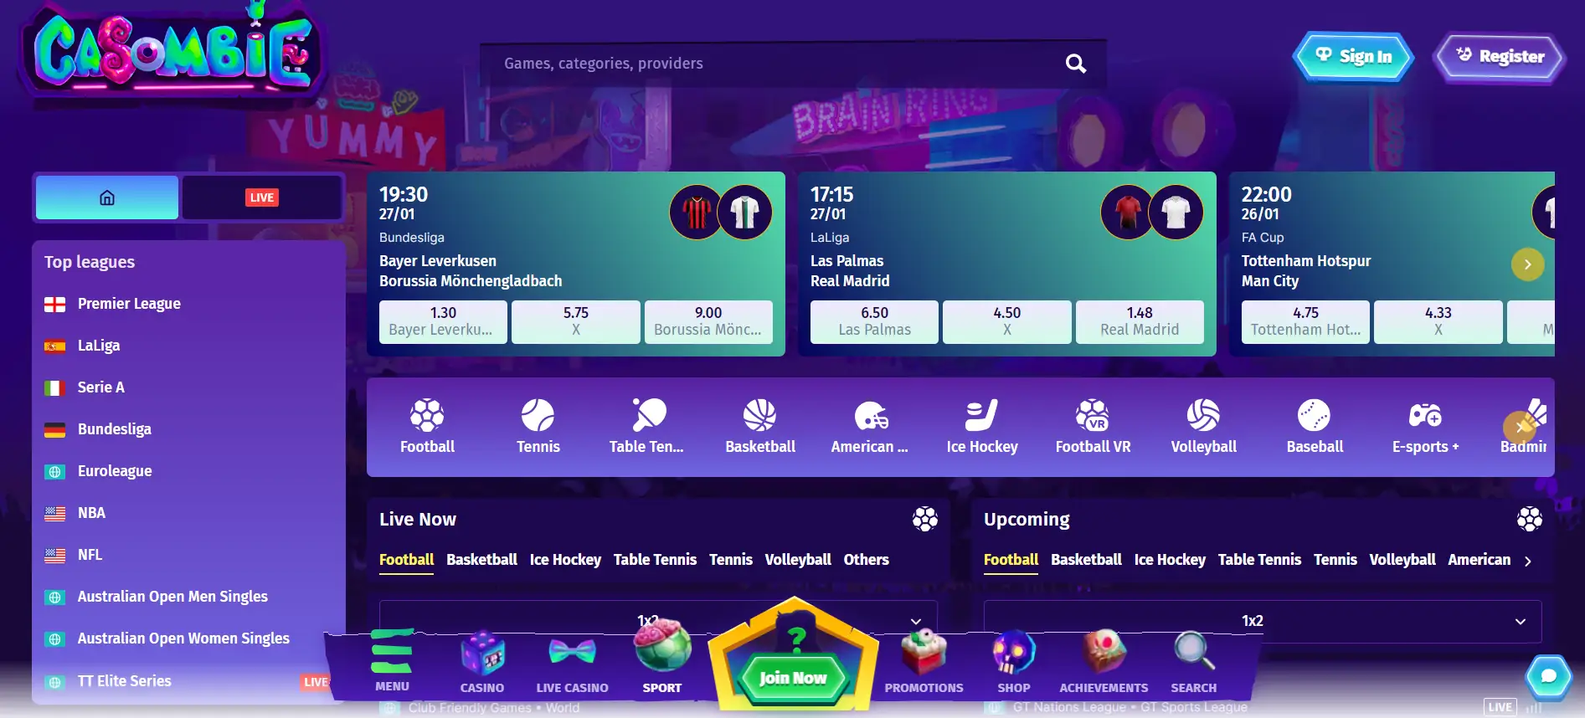Open the Shop skull icon

pyautogui.click(x=1013, y=654)
